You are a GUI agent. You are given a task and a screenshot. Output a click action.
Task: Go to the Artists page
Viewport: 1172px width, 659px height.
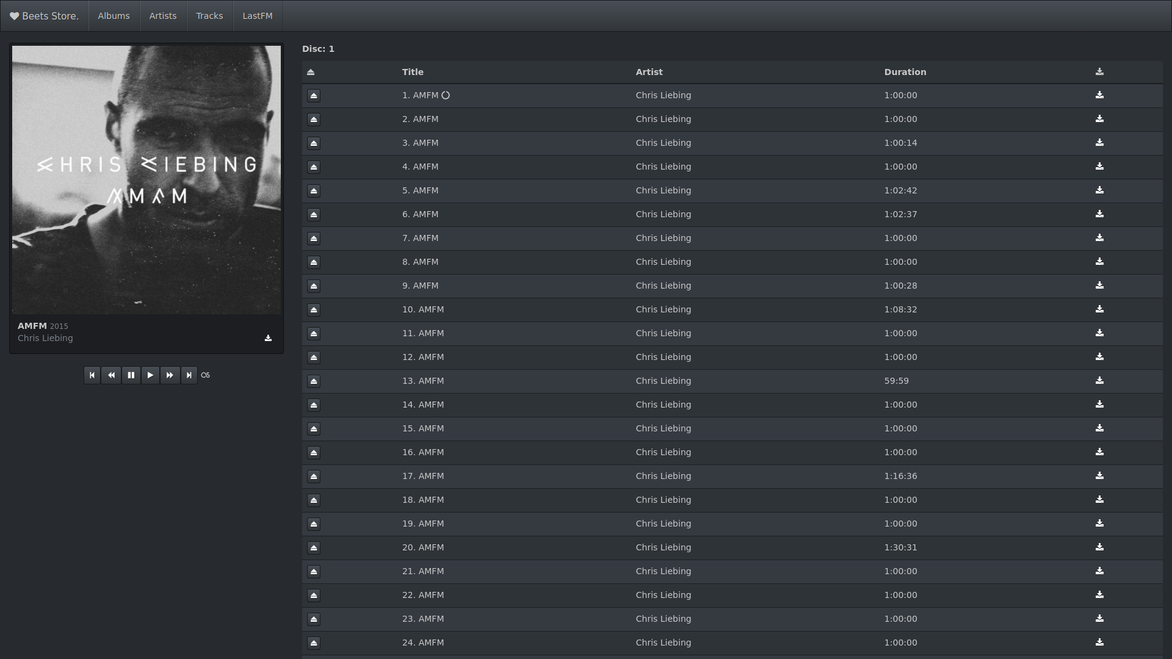(163, 16)
